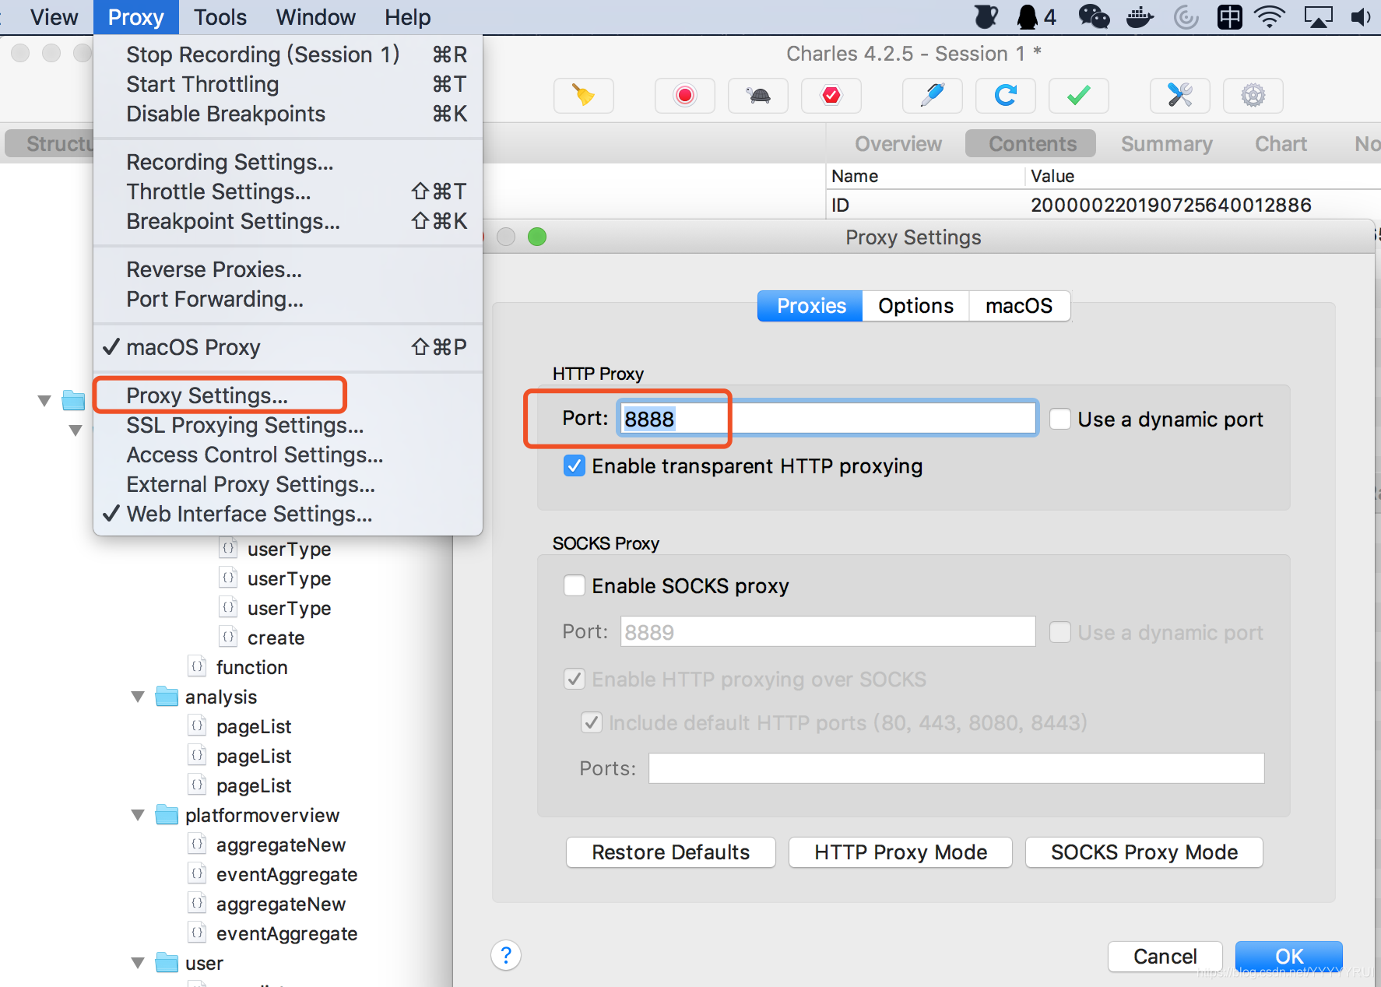Open settings with the gear icon
This screenshot has height=987, width=1381.
(x=1253, y=96)
